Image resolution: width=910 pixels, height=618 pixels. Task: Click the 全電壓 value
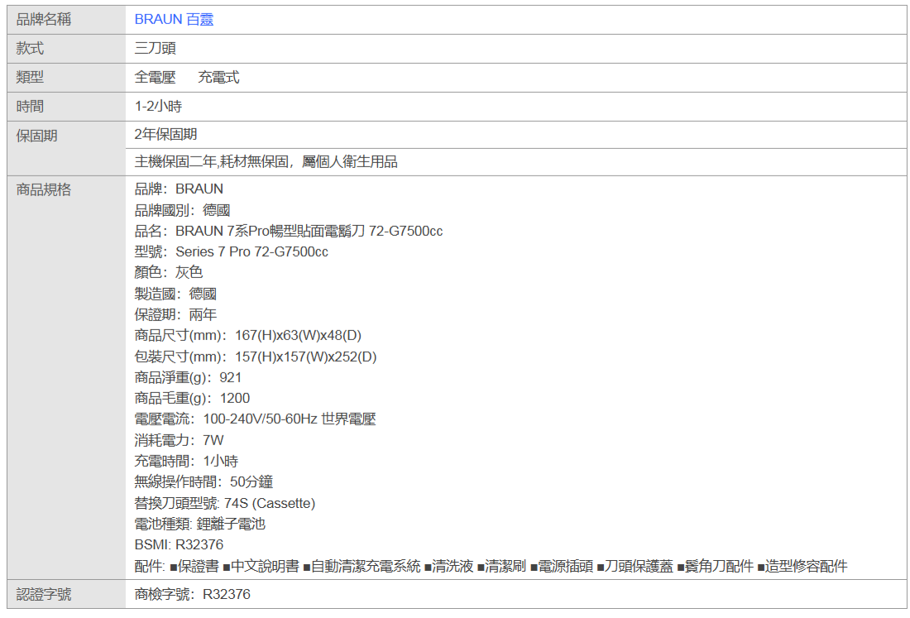[155, 77]
